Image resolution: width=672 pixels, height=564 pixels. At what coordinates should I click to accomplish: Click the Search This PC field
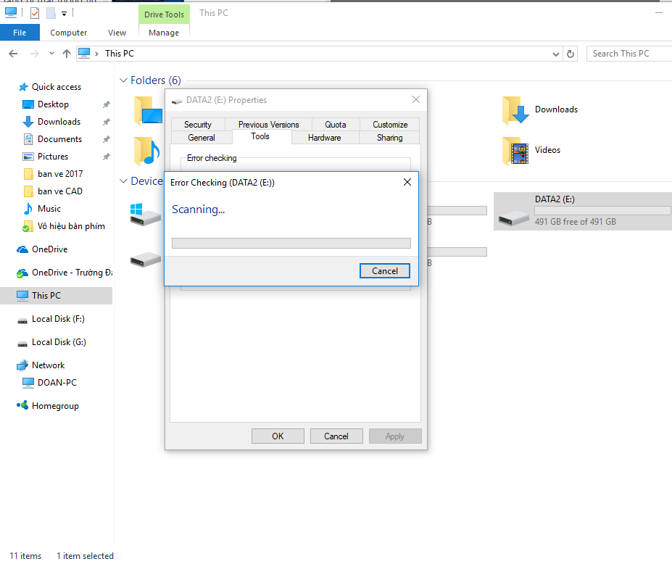coord(629,54)
